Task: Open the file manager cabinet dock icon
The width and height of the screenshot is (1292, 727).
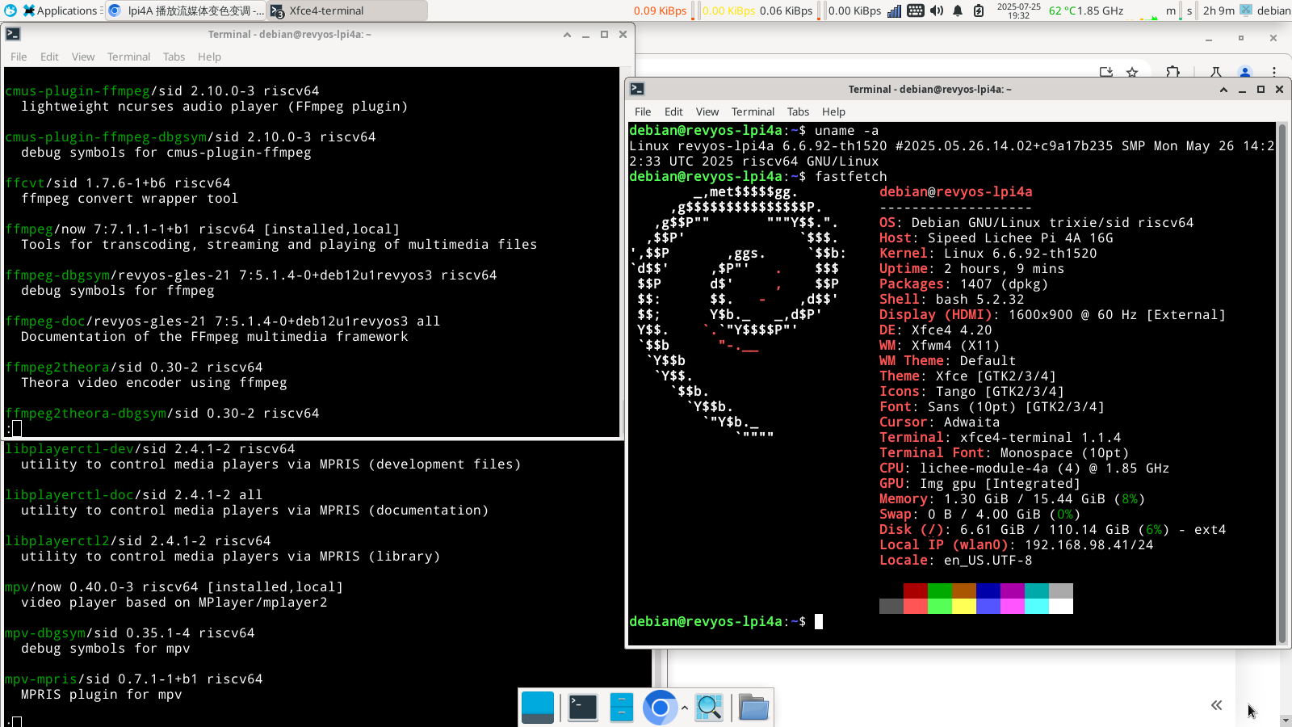Action: tap(622, 707)
